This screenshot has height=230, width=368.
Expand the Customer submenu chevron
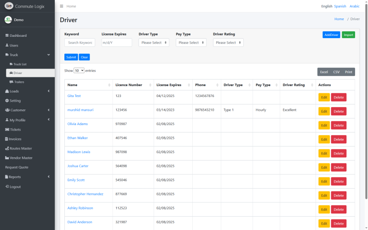(x=49, y=110)
